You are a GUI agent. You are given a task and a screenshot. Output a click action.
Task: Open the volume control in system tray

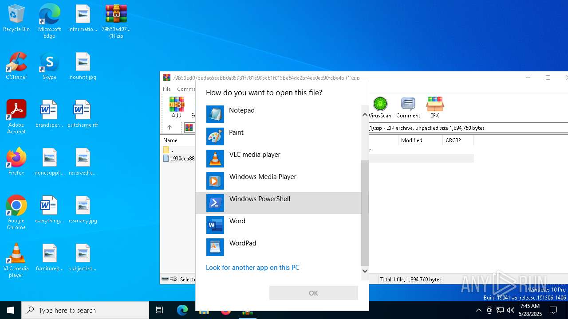coord(511,310)
